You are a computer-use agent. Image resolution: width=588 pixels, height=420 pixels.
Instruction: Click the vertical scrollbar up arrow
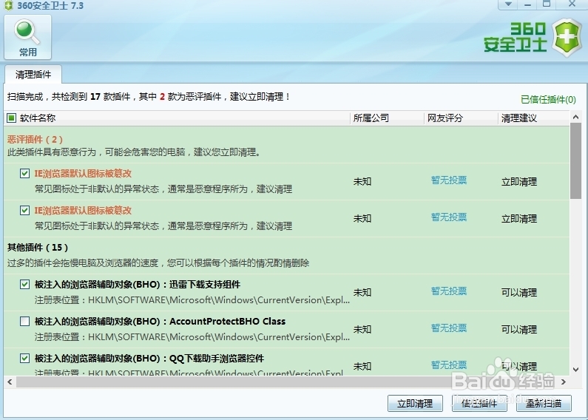click(x=575, y=117)
